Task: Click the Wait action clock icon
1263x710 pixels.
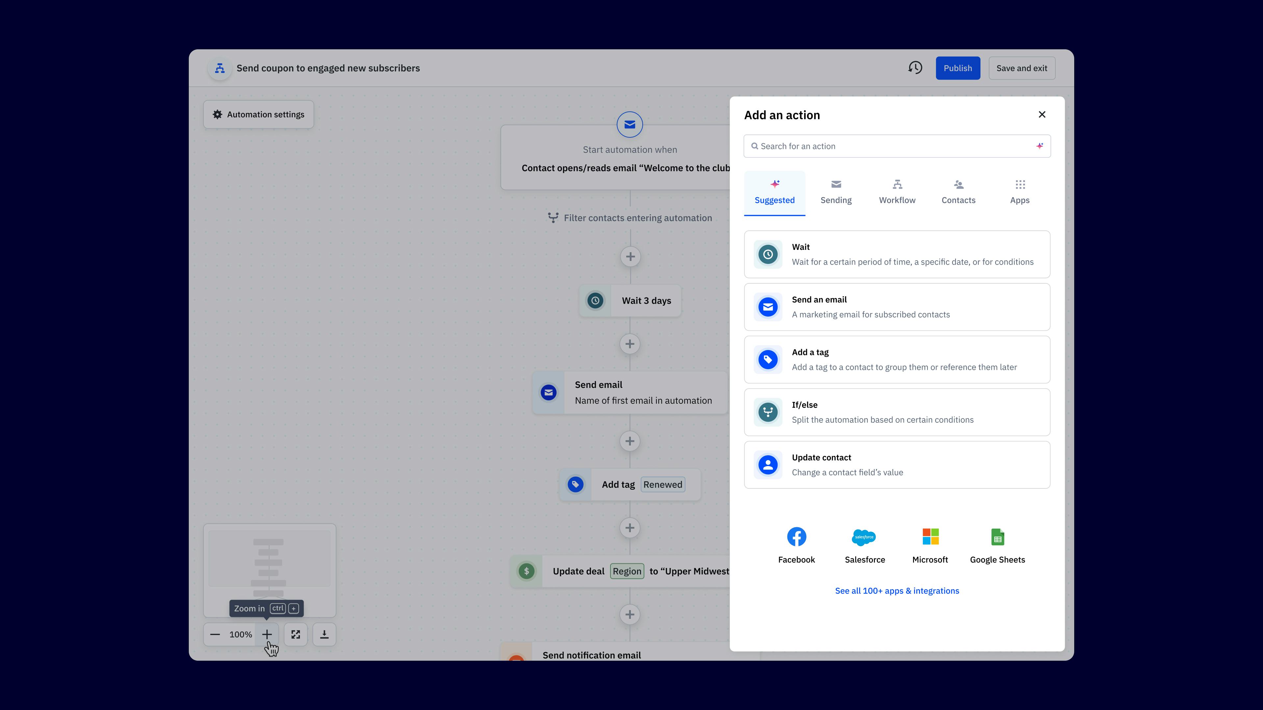Action: (768, 254)
